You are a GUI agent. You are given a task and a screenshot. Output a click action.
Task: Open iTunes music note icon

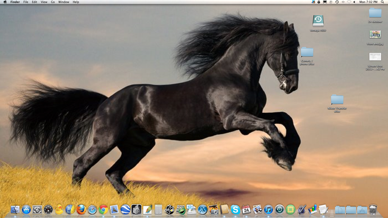tap(268, 210)
